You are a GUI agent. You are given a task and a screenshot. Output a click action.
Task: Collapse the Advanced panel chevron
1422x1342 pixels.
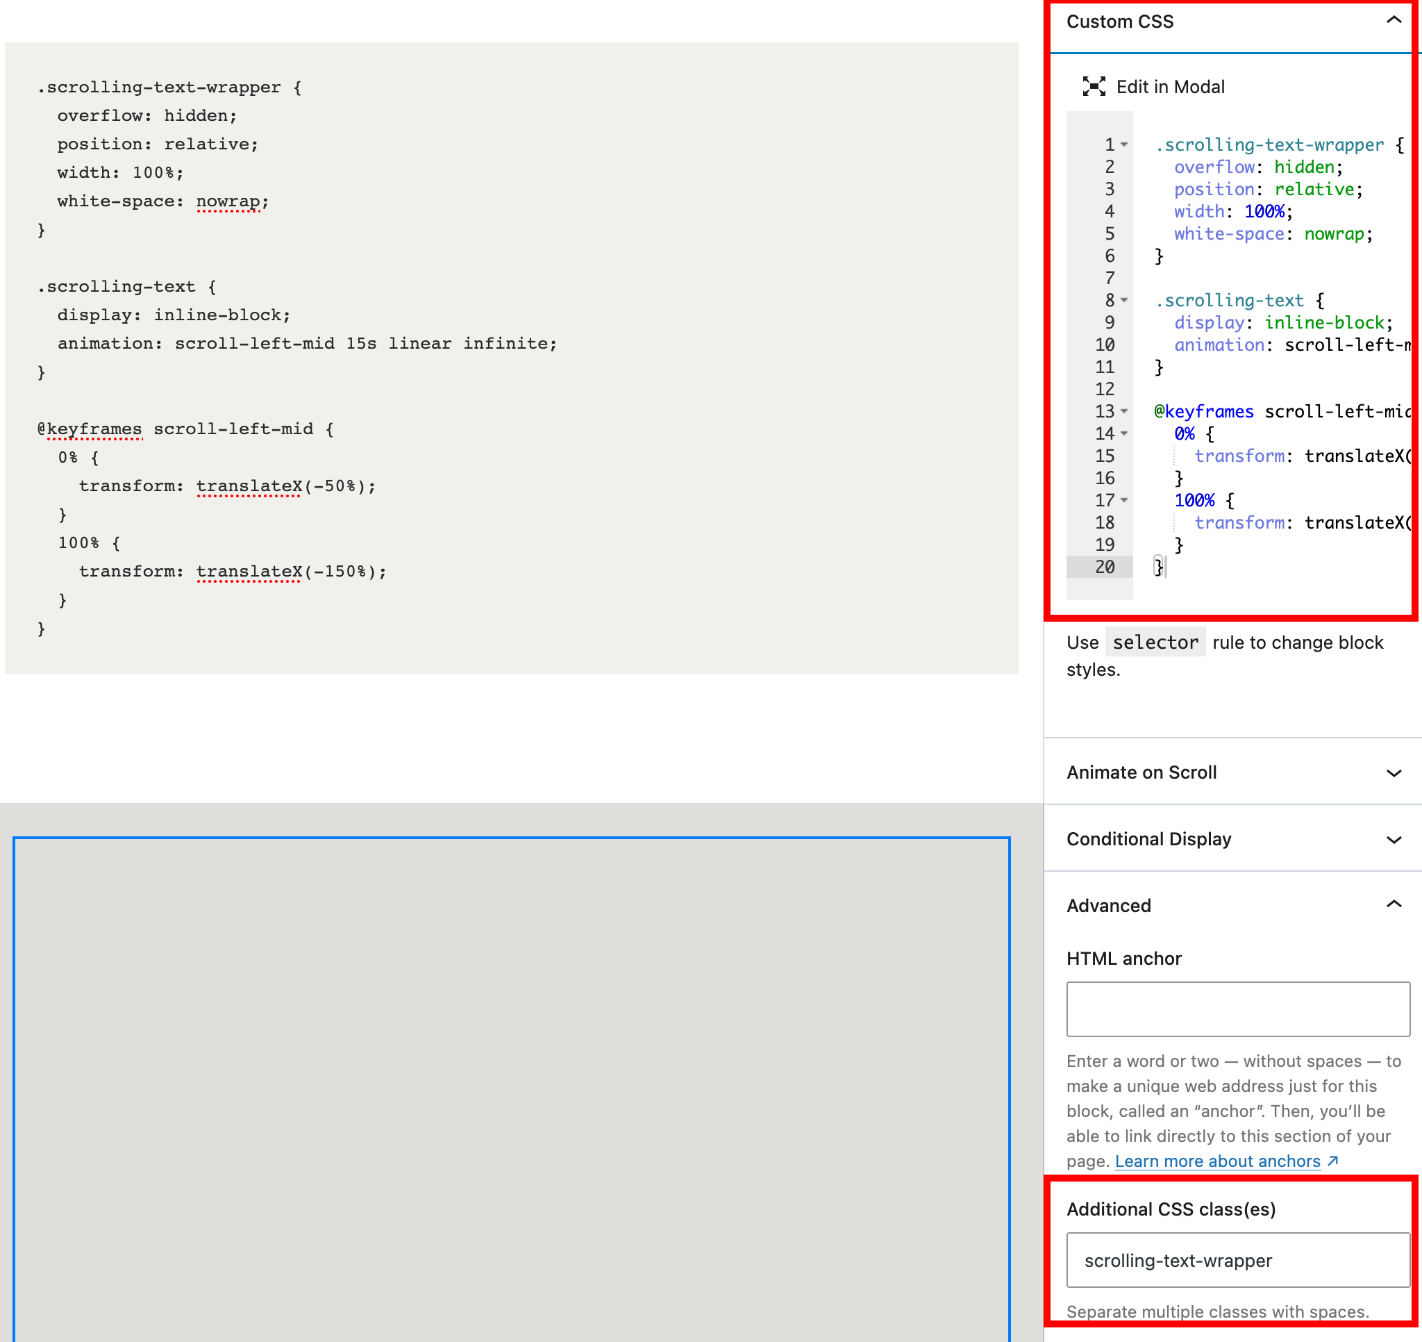[x=1394, y=904]
